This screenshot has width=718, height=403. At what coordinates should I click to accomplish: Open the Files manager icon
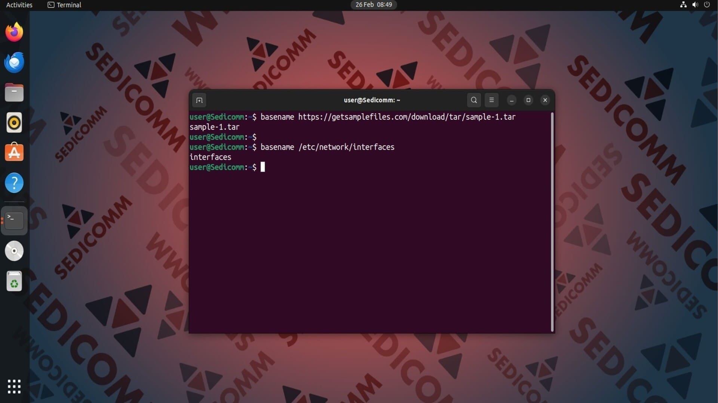14,93
